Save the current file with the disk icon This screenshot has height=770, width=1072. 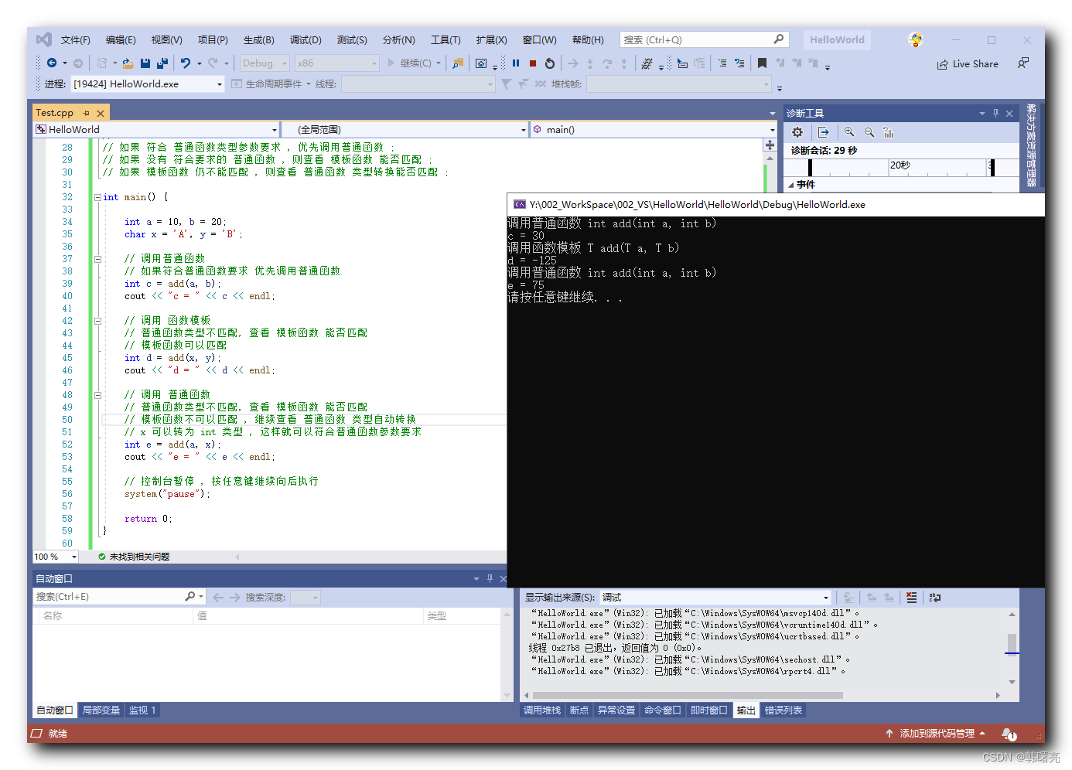tap(145, 63)
